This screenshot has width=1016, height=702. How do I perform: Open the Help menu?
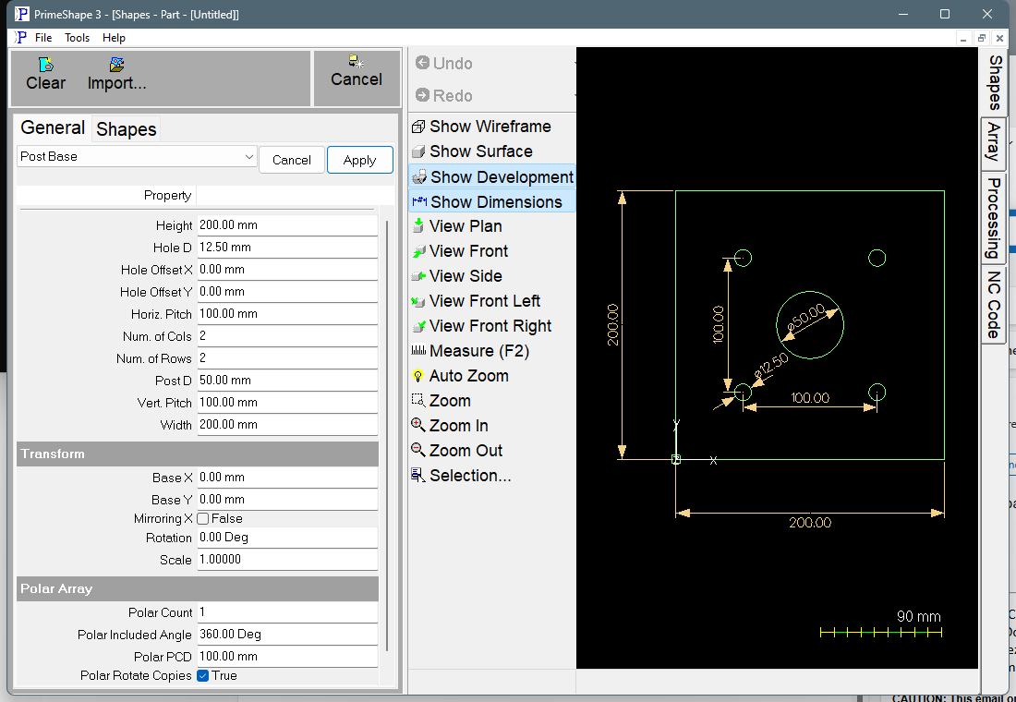[x=114, y=38]
